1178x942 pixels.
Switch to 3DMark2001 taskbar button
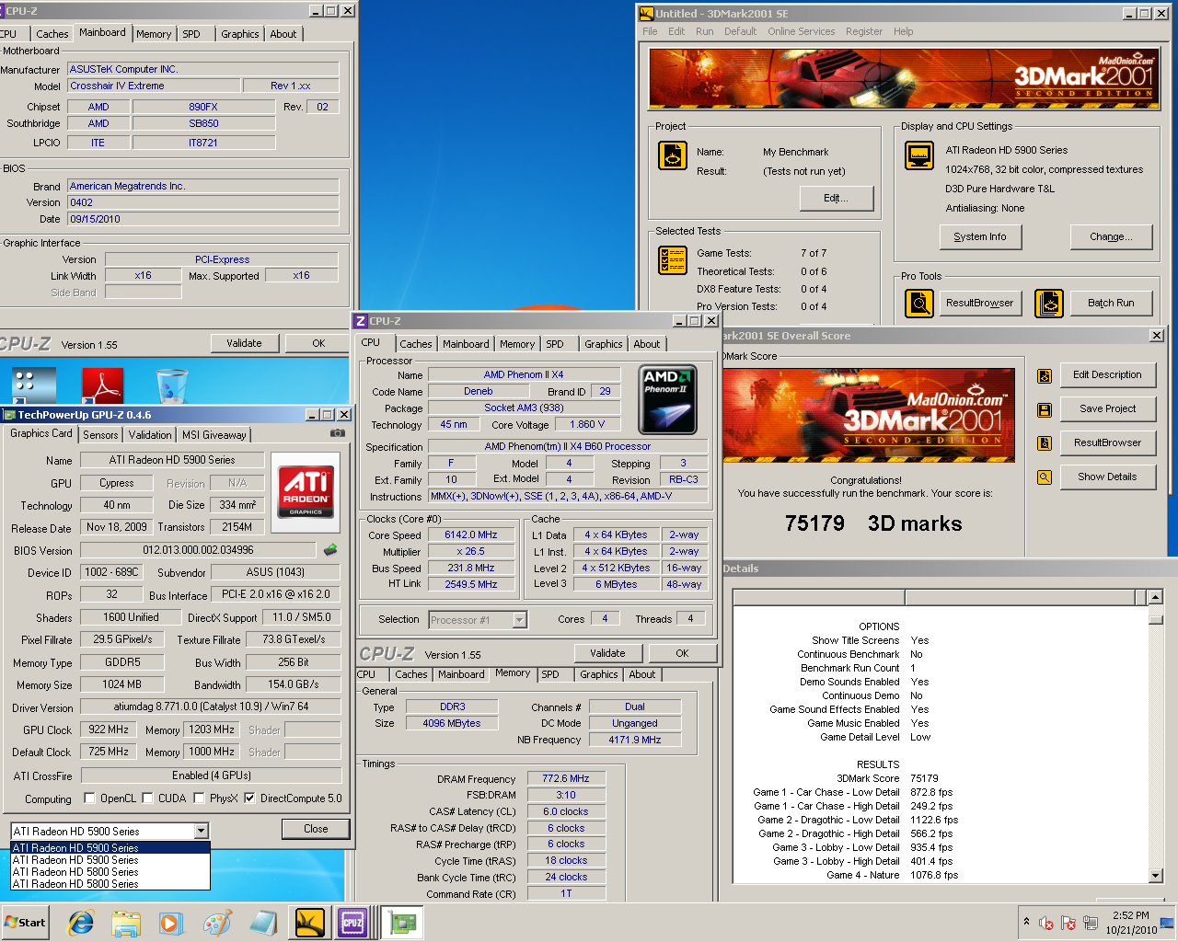click(310, 923)
